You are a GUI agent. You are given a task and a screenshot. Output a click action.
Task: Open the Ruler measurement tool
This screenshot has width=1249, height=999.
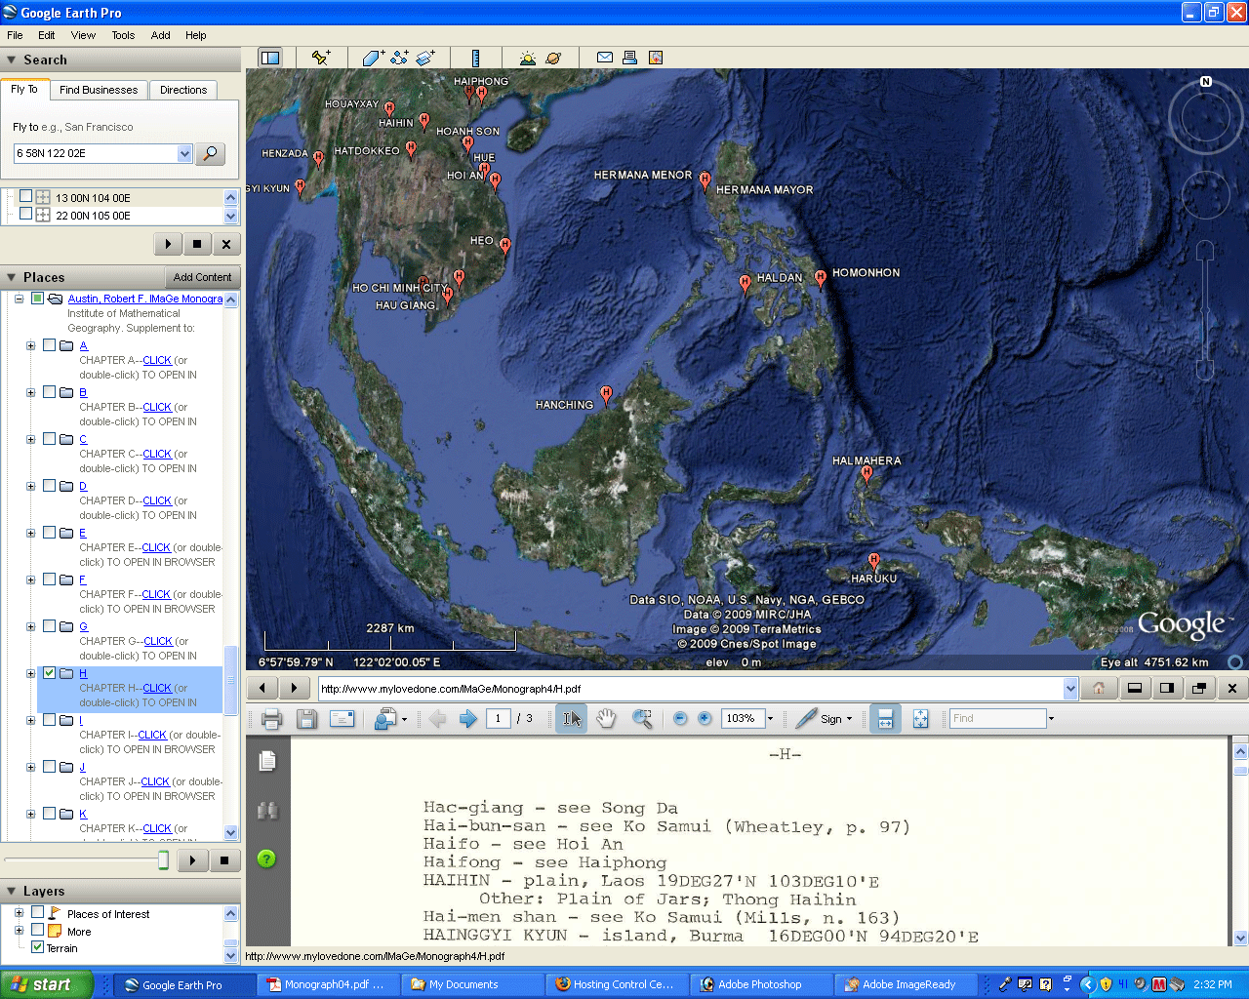[x=475, y=58]
